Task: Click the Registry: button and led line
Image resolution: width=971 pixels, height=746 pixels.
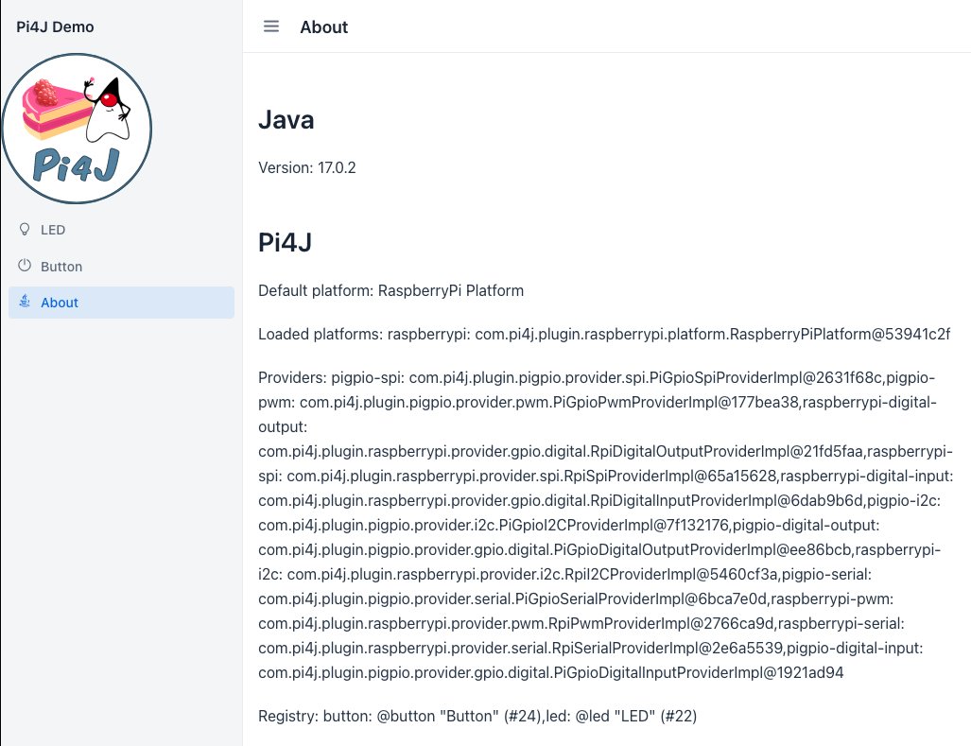Action: [x=477, y=717]
